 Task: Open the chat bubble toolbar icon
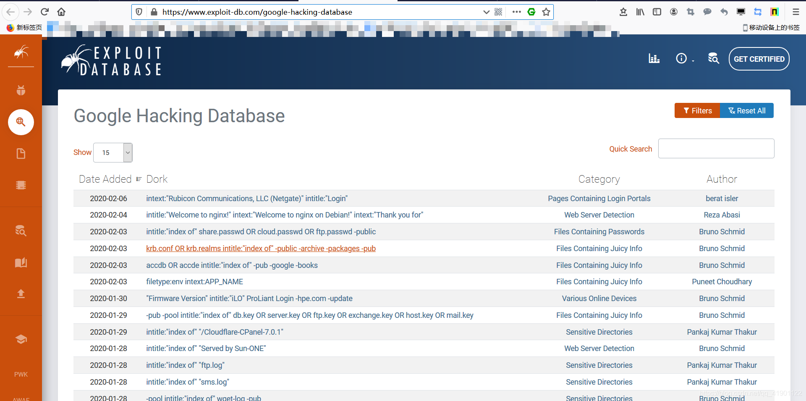pyautogui.click(x=707, y=12)
